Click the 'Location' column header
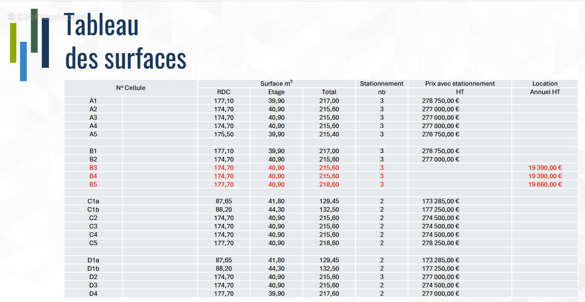 545,83
